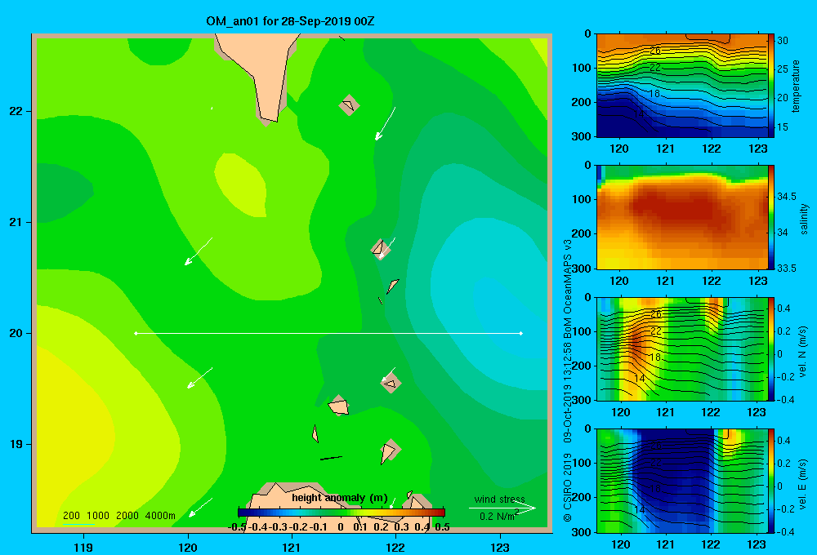
Task: Click the wind arrow near 20.7N 120.1E
Action: pos(199,251)
